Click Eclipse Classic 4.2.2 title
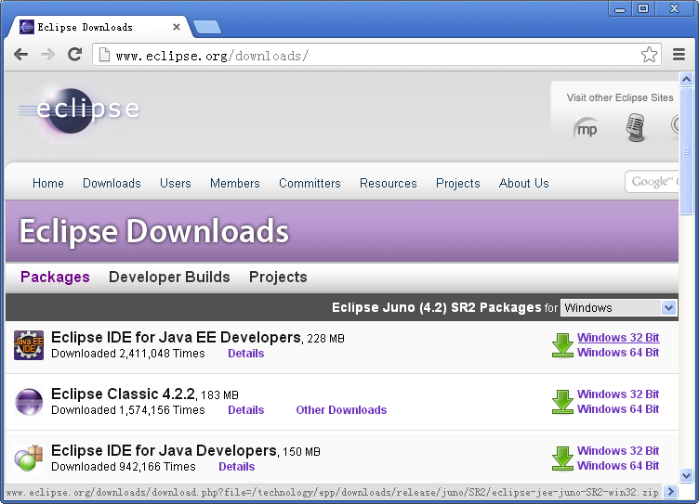The height and width of the screenshot is (504, 699). click(x=124, y=394)
